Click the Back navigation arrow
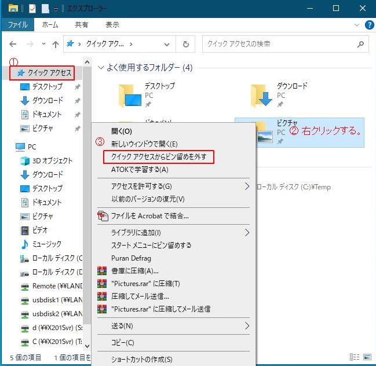Screen dimensions: 376x366 click(13, 44)
